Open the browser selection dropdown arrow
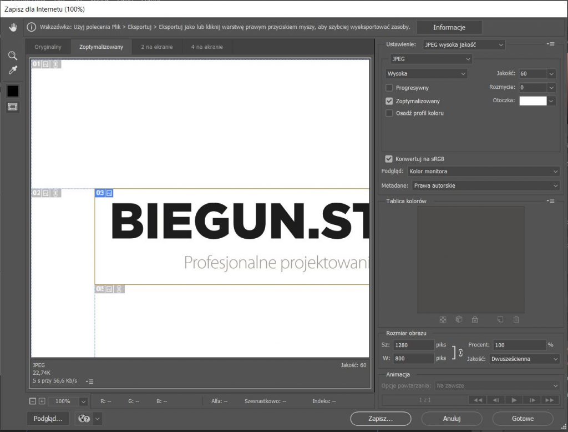568x432 pixels. 98,419
